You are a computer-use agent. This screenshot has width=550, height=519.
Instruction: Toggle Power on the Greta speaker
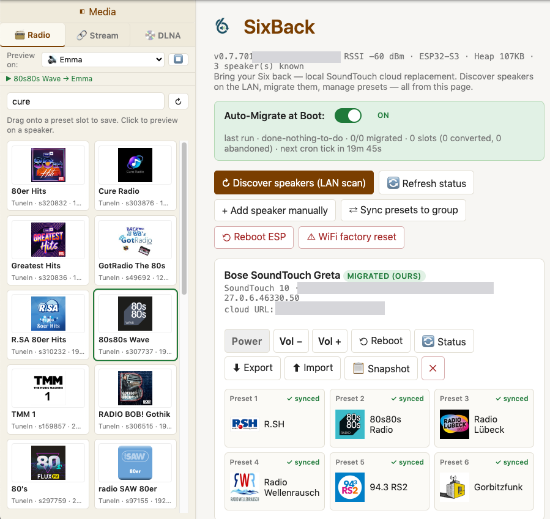247,341
